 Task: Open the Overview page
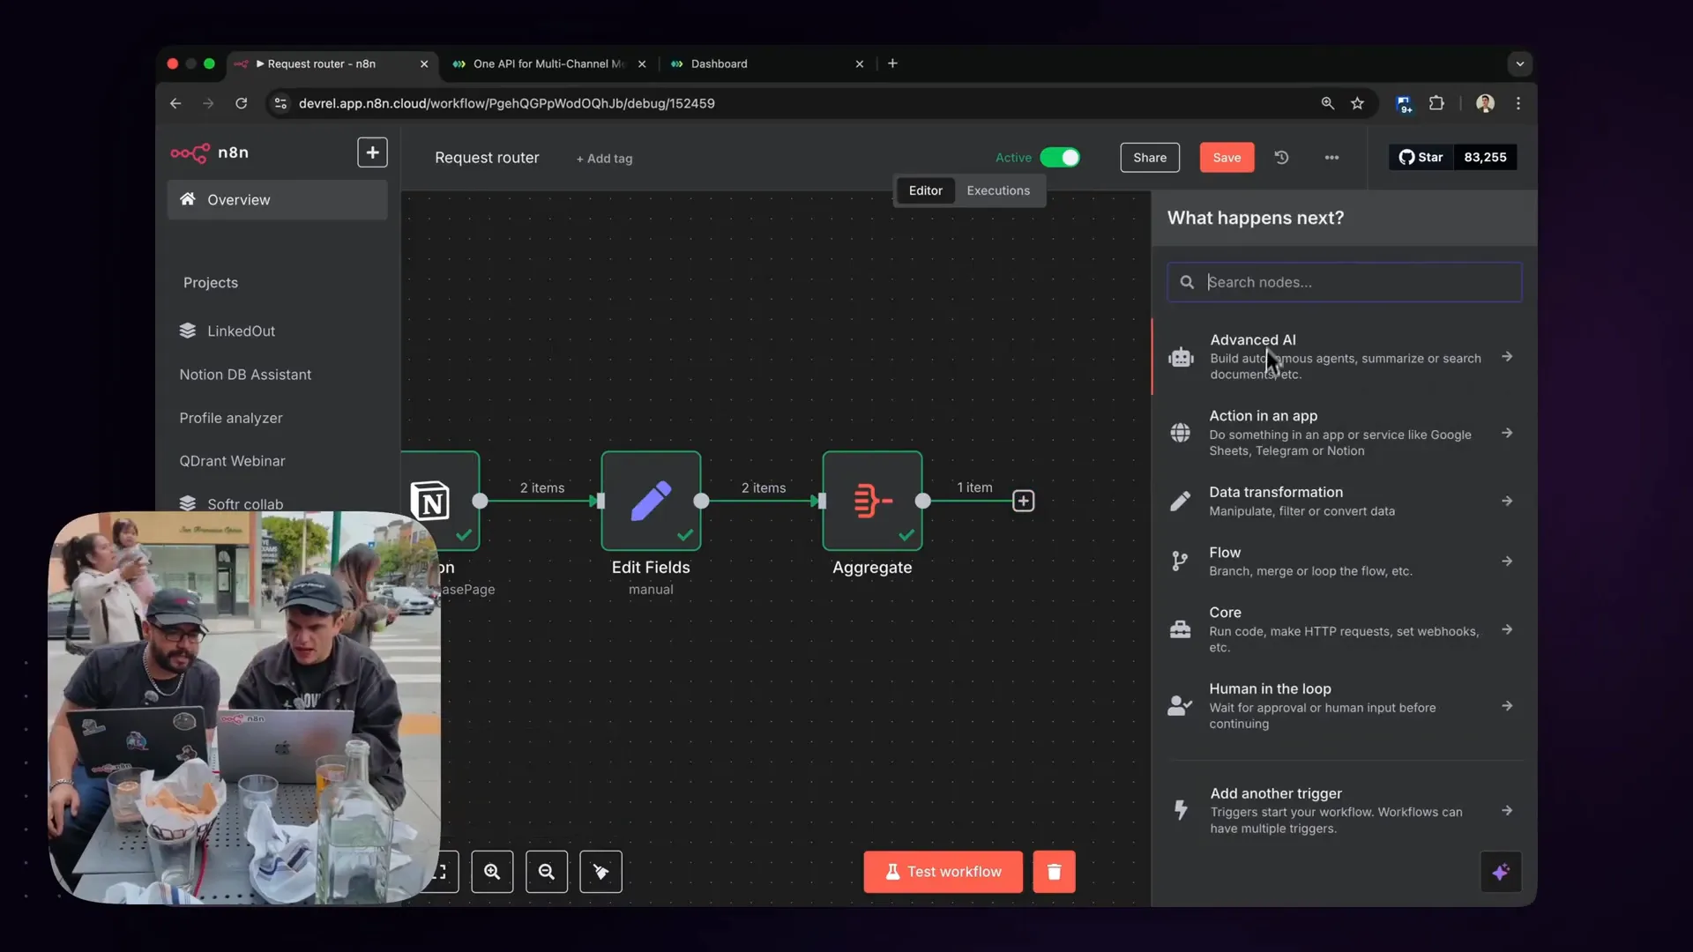click(x=277, y=200)
